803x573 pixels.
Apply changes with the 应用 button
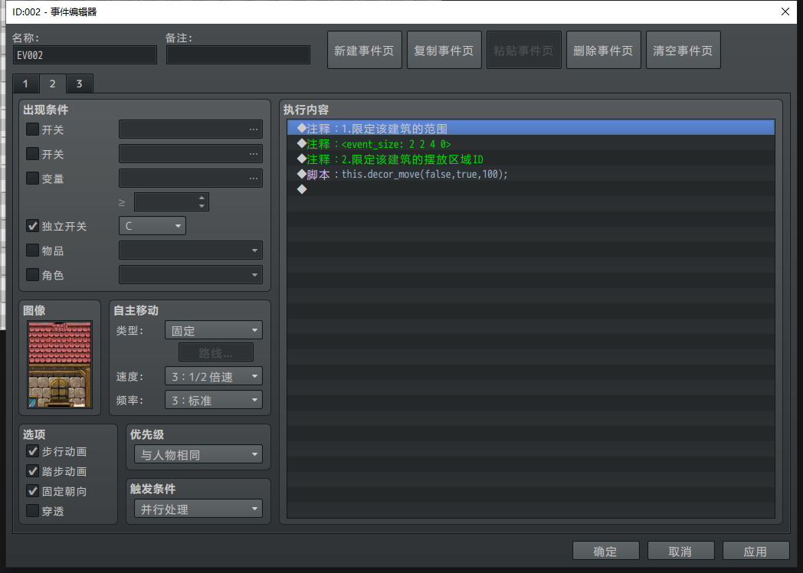(x=756, y=551)
